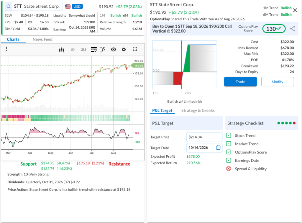Expand the chart to fullscreen

[135, 49]
